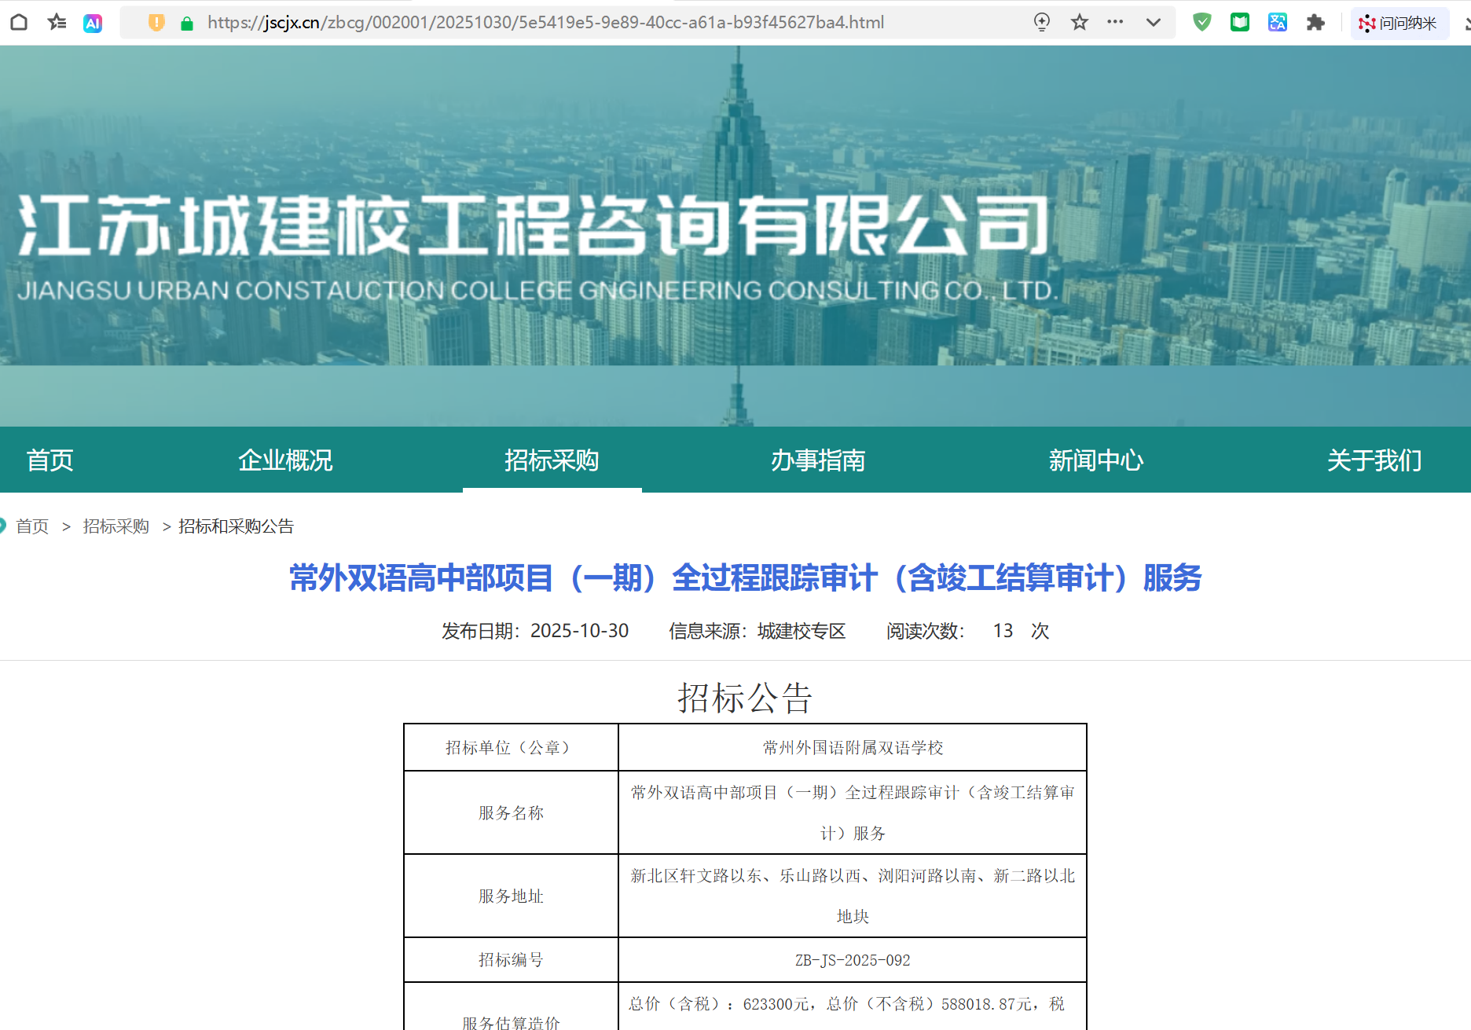Viewport: 1471px width, 1030px height.
Task: Open the green shield ad-blocker extension
Action: coord(1201,22)
